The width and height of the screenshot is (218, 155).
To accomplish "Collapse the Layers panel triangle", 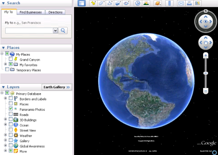I will click(x=3, y=87).
